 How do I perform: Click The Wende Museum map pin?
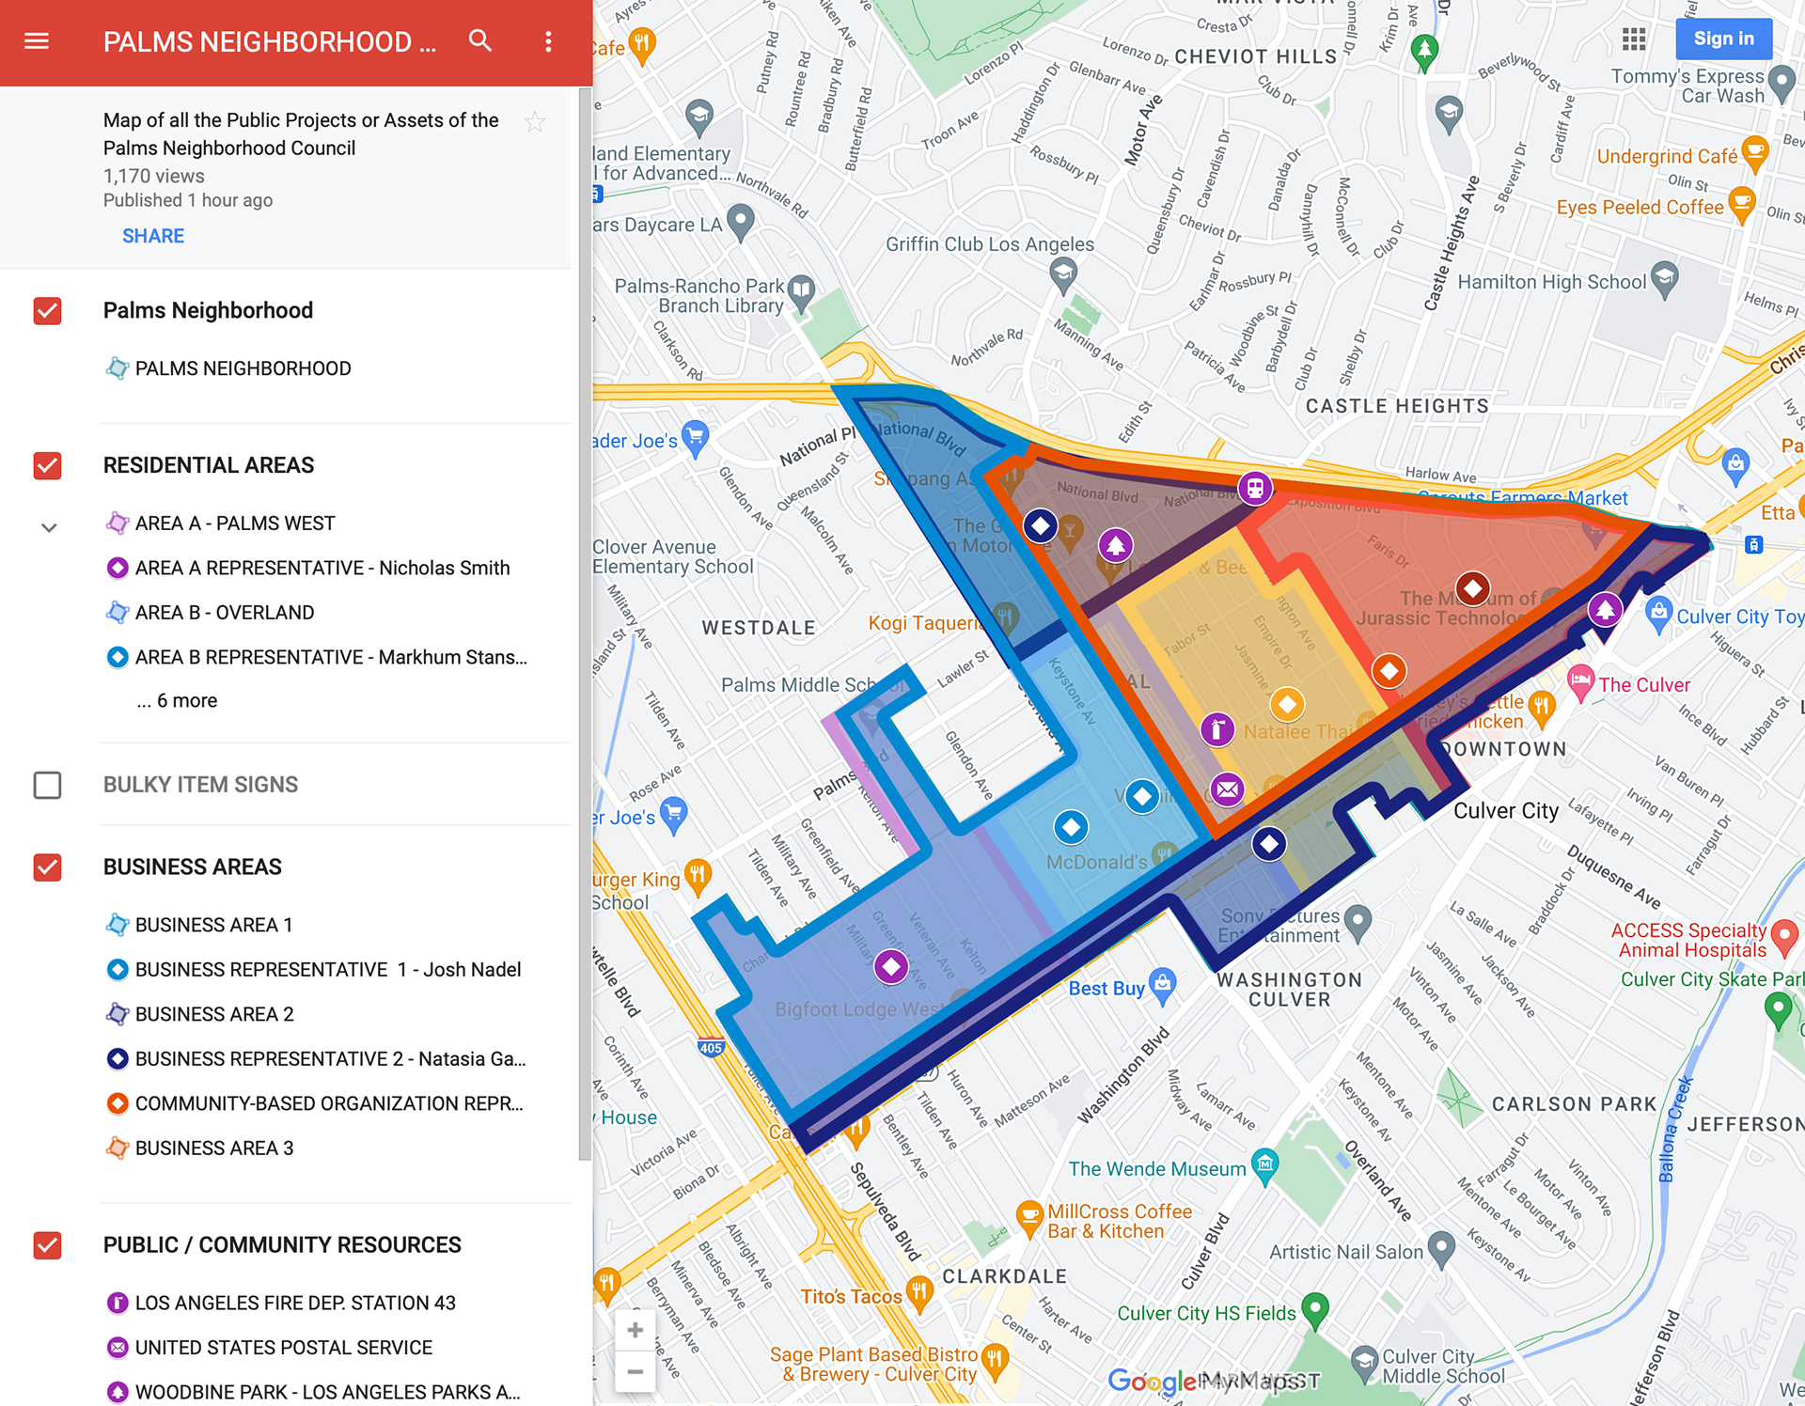[1266, 1167]
